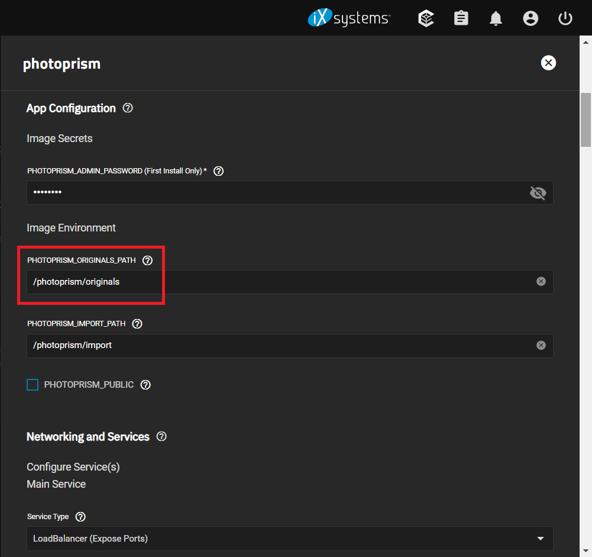The image size is (592, 557).
Task: Click the Image Environment heading
Action: pos(72,228)
